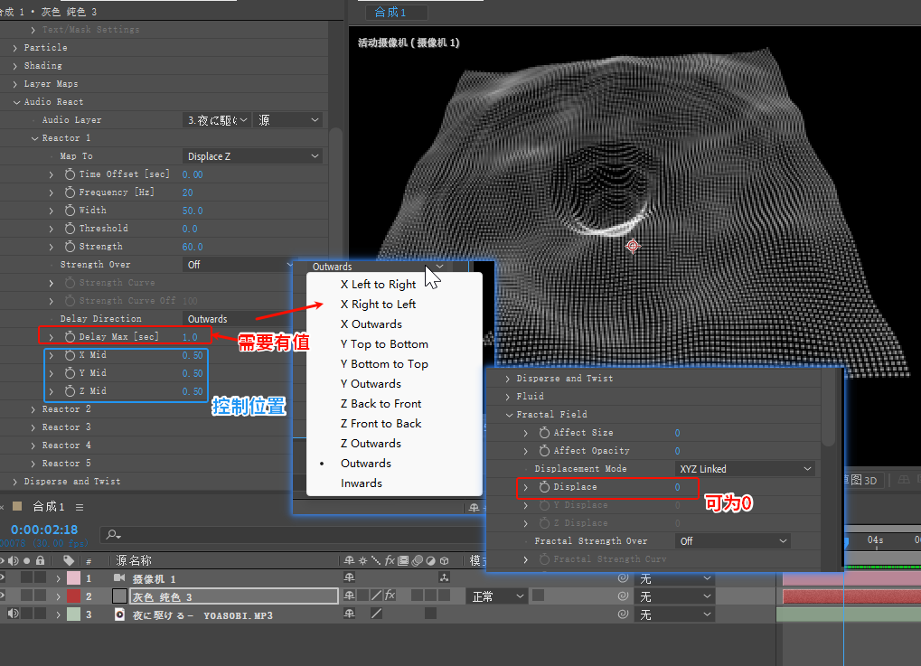Toggle the Delay Max [sec] stopwatch
This screenshot has width=921, height=666.
click(70, 337)
